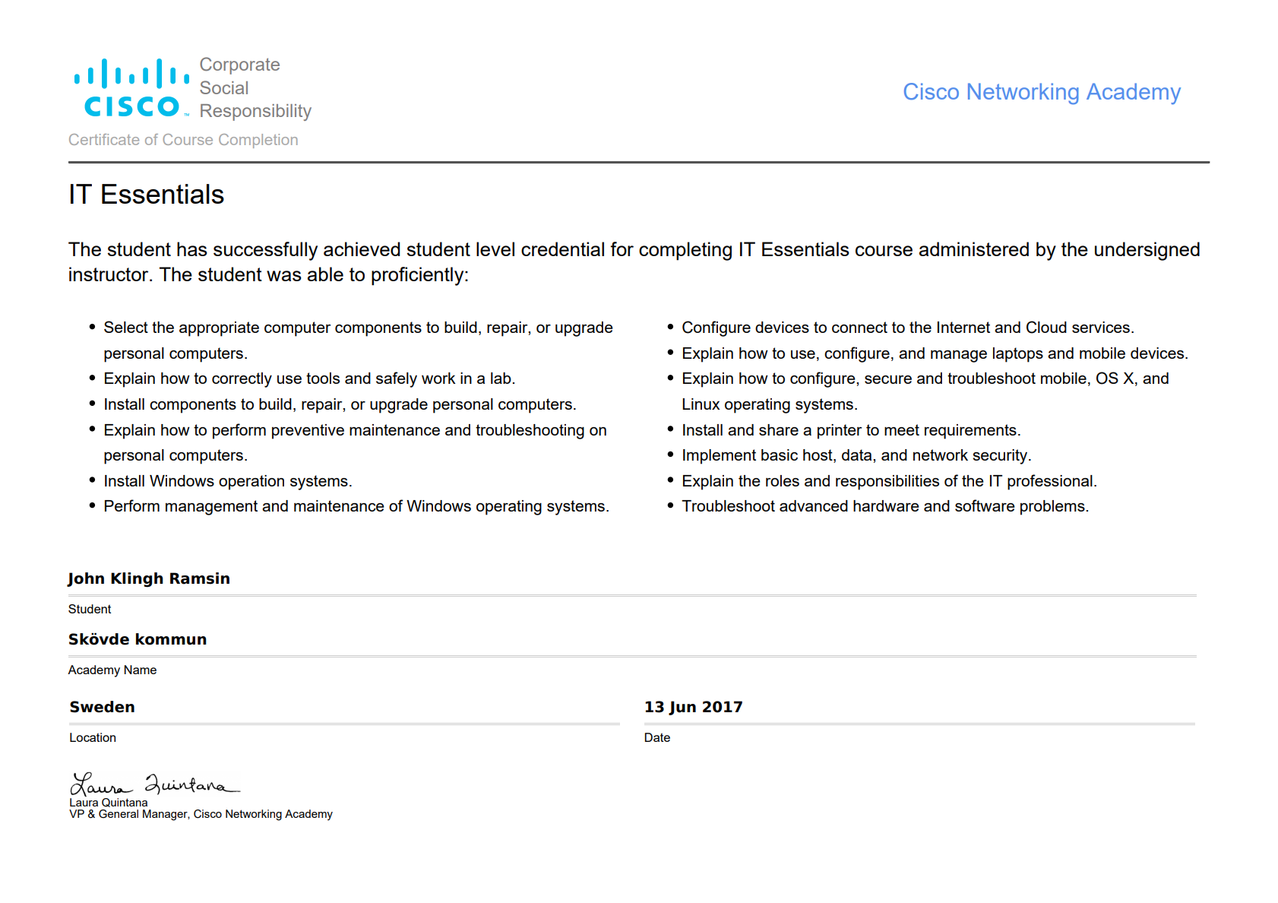Image resolution: width=1278 pixels, height=903 pixels.
Task: Click the Laura Quintana handwritten signature
Action: coord(154,784)
